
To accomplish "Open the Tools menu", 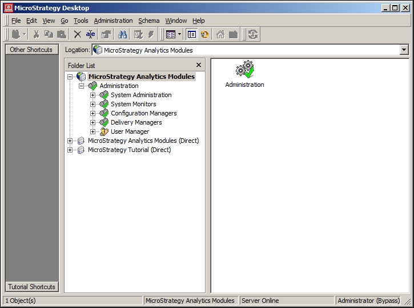I will coord(81,21).
